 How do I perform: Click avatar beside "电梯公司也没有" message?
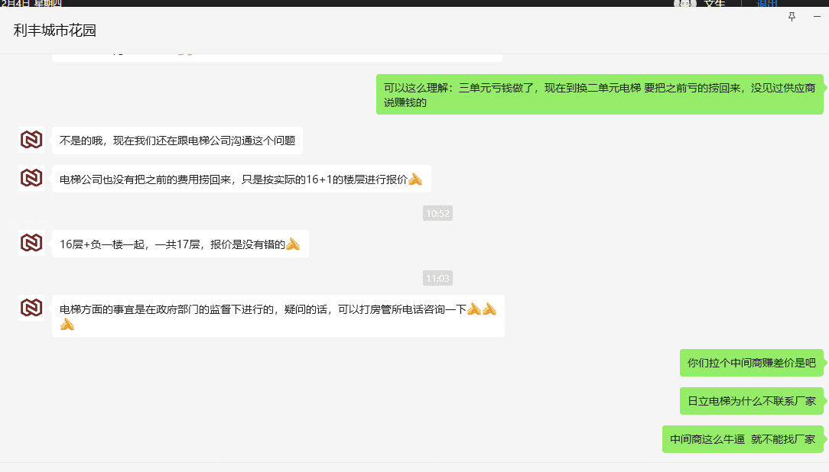pyautogui.click(x=31, y=178)
